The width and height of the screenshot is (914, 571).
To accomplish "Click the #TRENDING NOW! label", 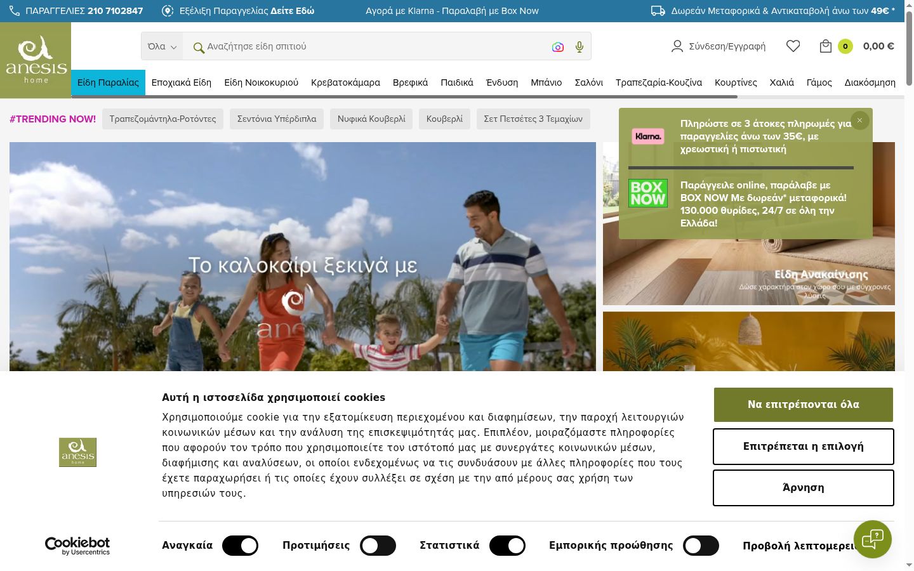I will click(x=53, y=119).
